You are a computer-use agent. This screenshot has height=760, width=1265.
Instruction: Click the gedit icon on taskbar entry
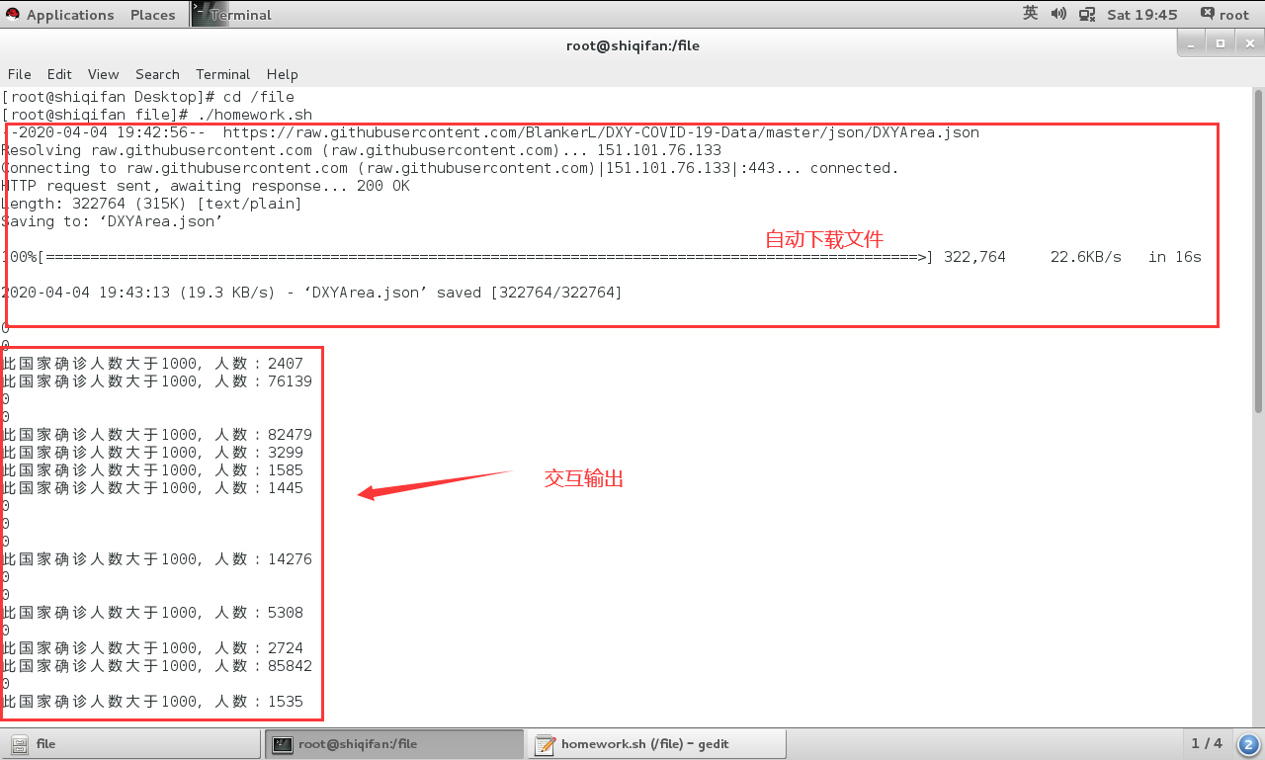pos(545,744)
